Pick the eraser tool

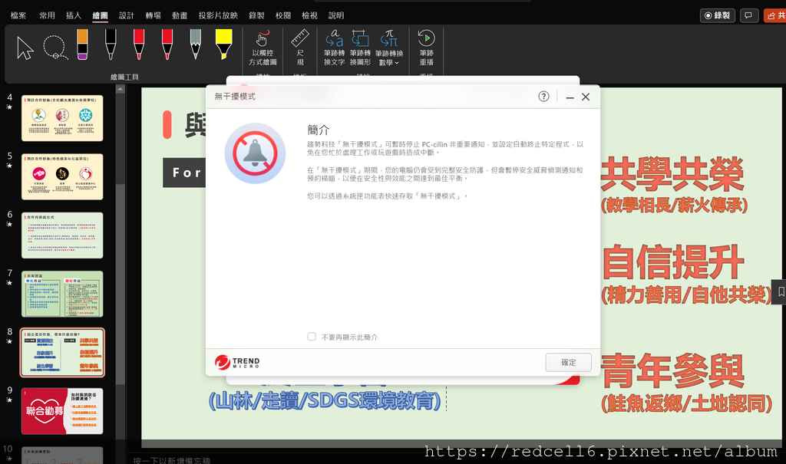point(83,44)
